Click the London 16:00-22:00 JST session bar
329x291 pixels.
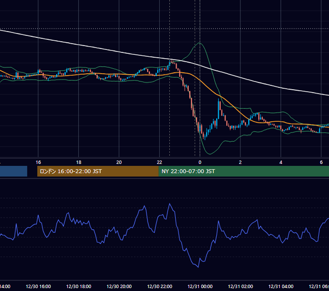click(x=98, y=171)
